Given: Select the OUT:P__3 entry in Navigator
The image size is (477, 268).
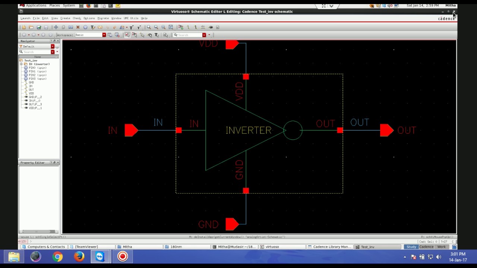Looking at the screenshot, I should (x=35, y=104).
